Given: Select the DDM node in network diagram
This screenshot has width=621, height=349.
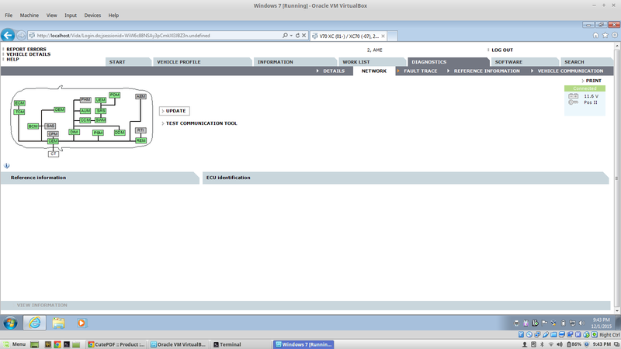Looking at the screenshot, I should pyautogui.click(x=120, y=133).
